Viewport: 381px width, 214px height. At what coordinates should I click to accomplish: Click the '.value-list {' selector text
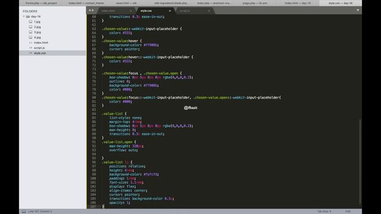[x=114, y=114]
